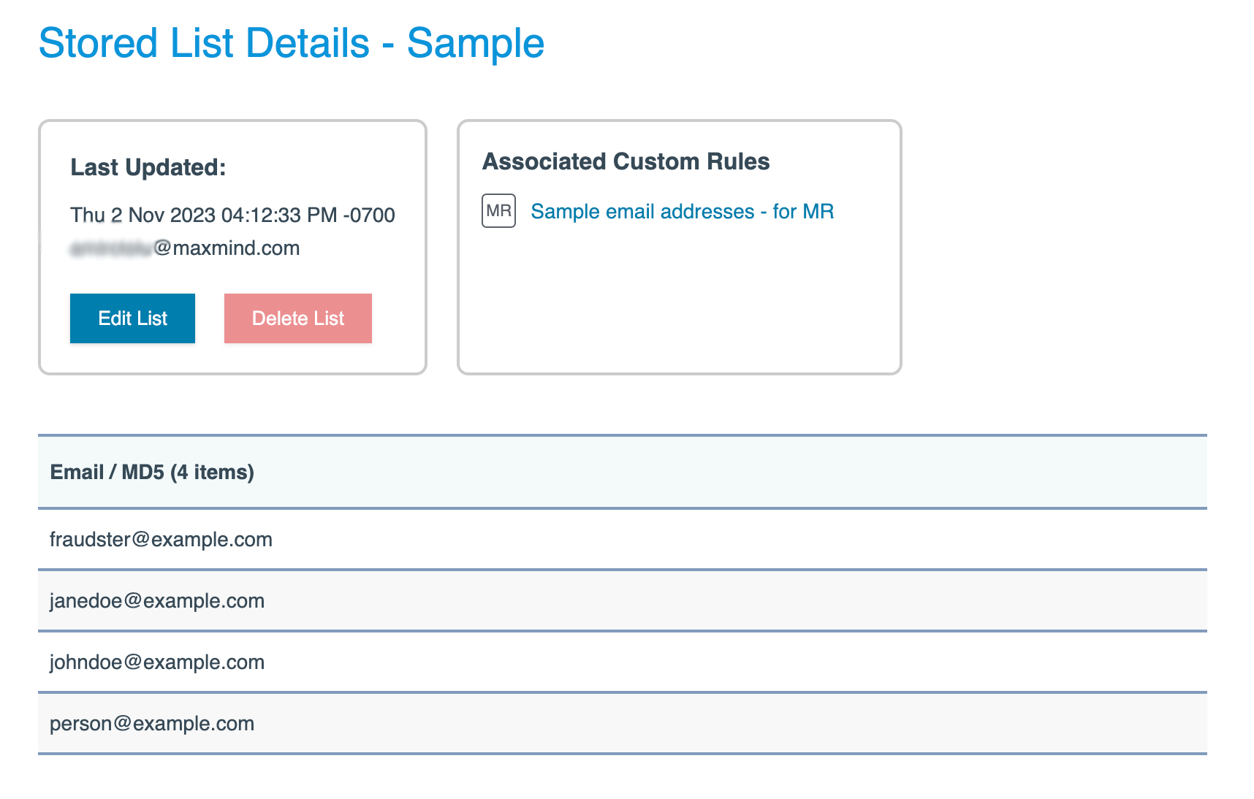Select the person@example.com row
The image size is (1254, 799).
pos(152,724)
